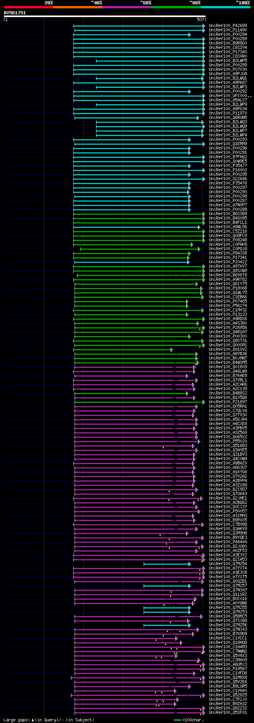Open hit UniRef100_Q2JHE1

click(228, 498)
